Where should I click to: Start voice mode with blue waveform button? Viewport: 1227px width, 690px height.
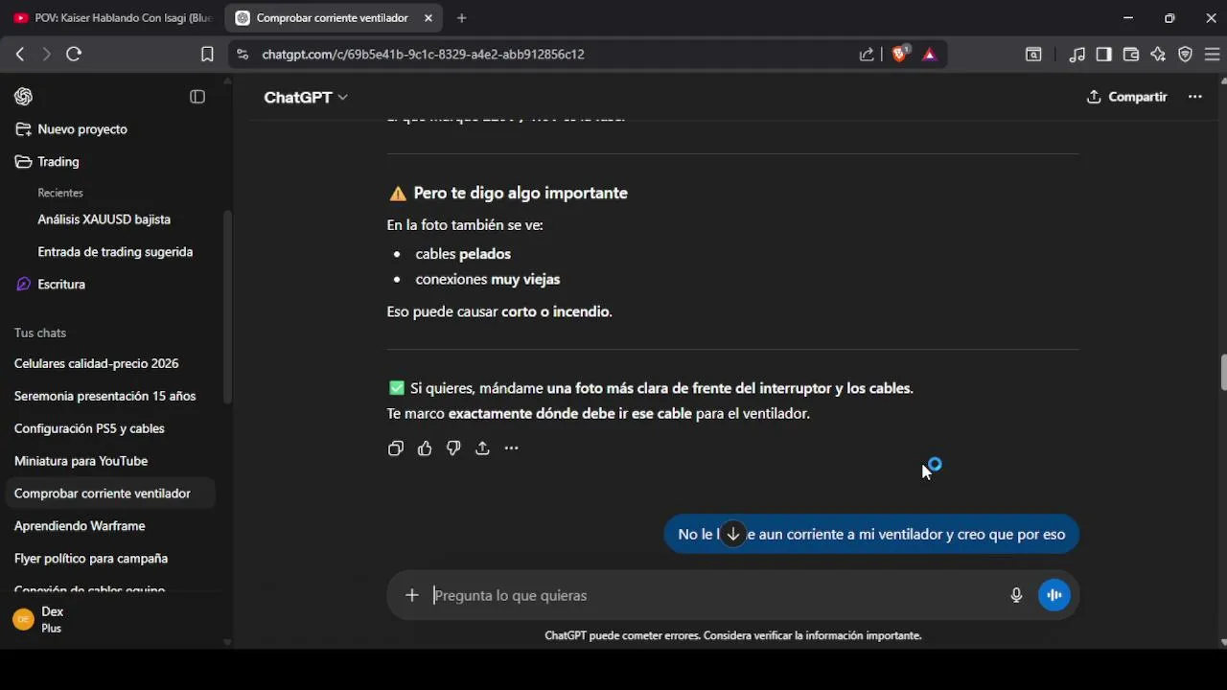tap(1054, 596)
